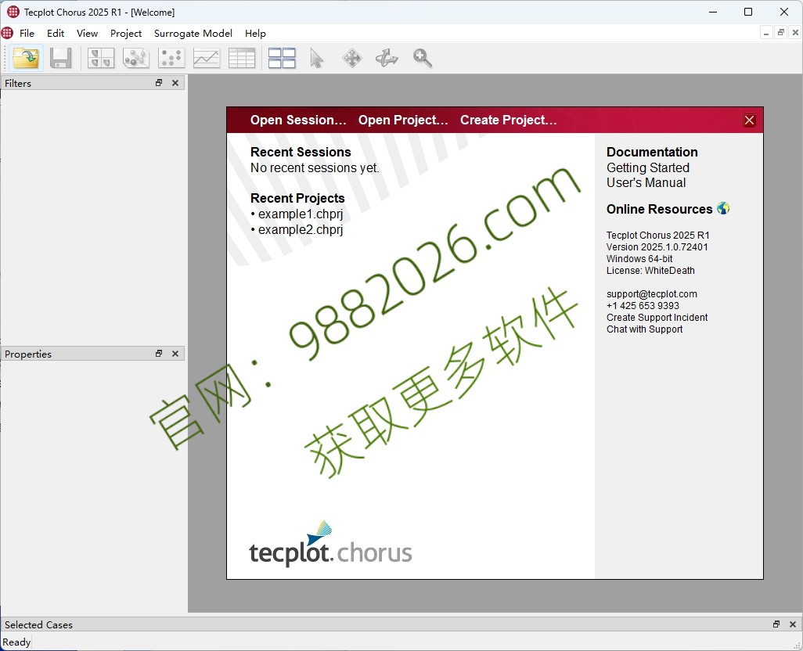Close the red Welcome dialog X

point(749,120)
